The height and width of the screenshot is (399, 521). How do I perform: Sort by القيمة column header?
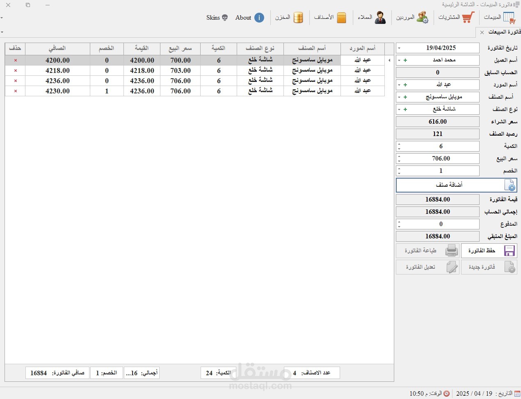[142, 49]
